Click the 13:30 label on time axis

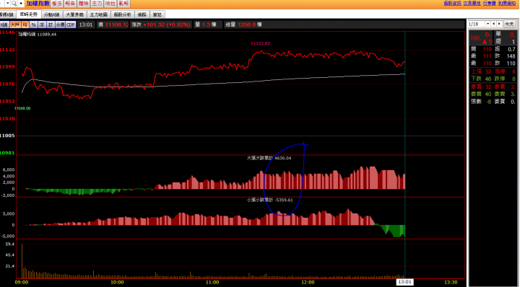click(451, 283)
